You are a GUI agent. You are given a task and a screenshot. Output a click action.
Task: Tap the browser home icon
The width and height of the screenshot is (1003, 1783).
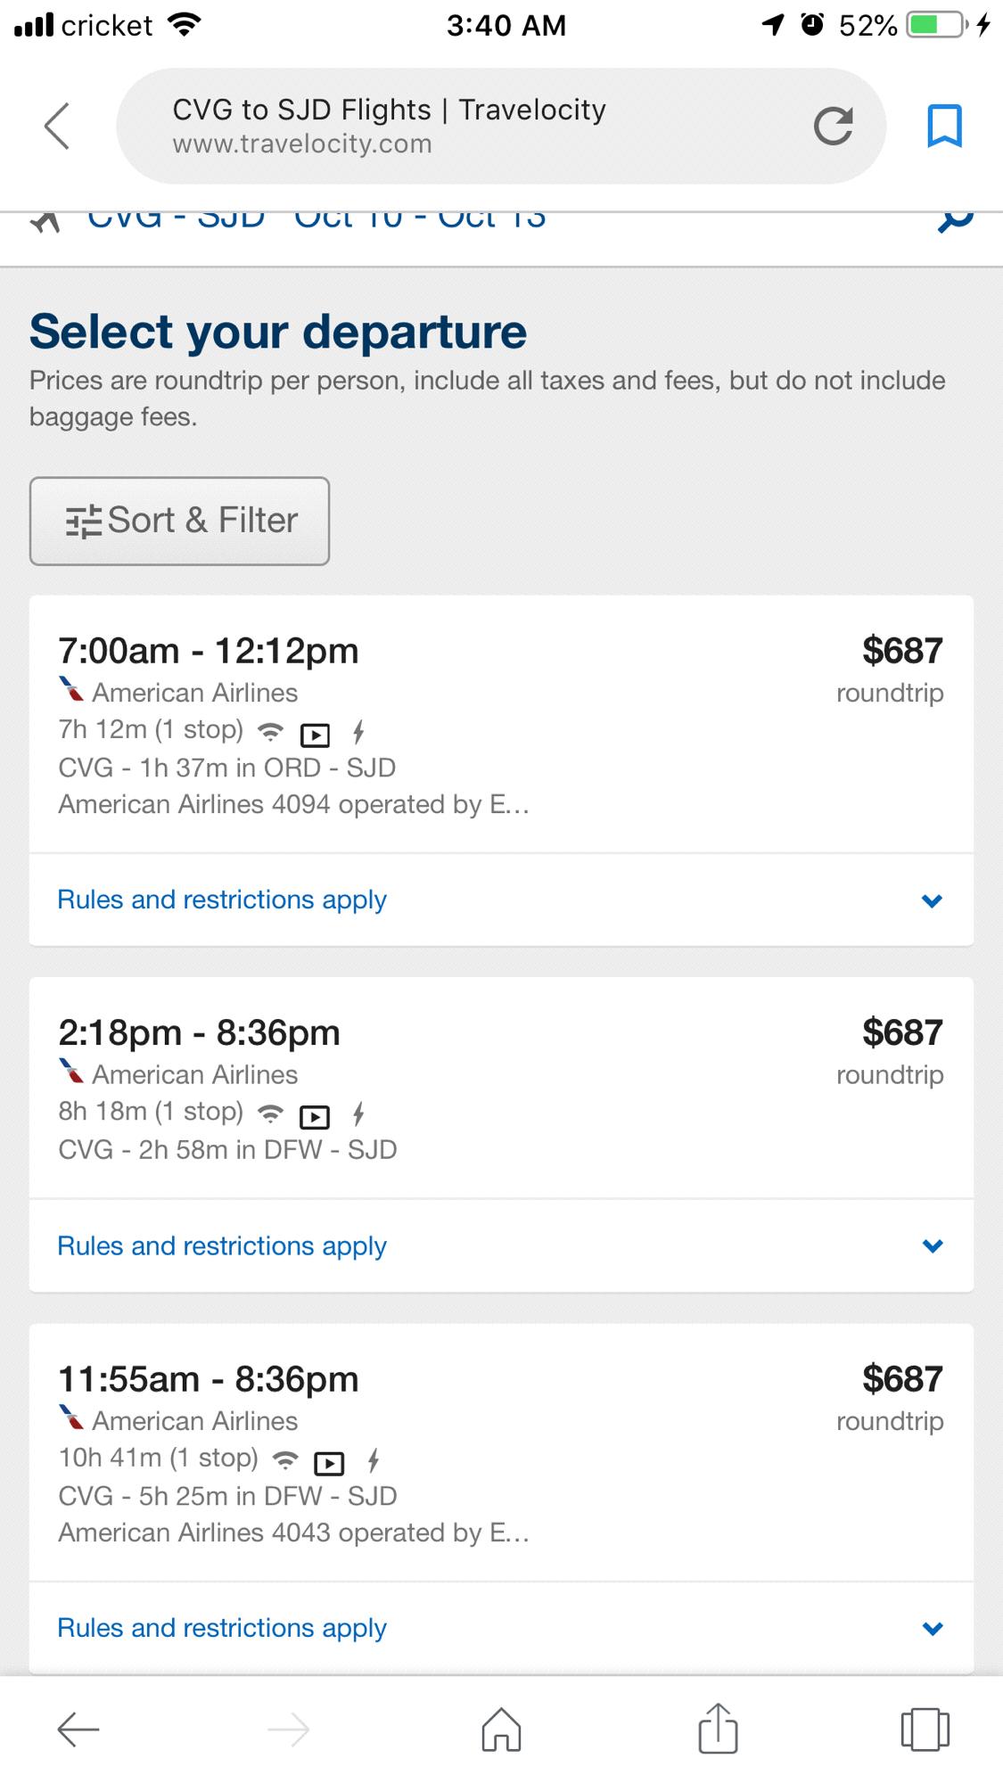(501, 1730)
